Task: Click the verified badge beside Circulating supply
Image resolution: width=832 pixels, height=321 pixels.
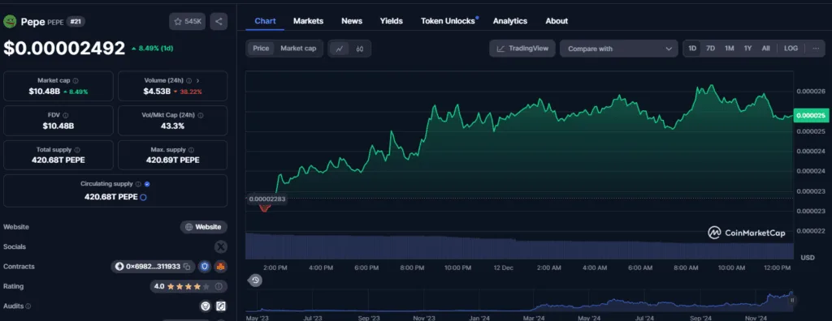Action: pyautogui.click(x=147, y=184)
